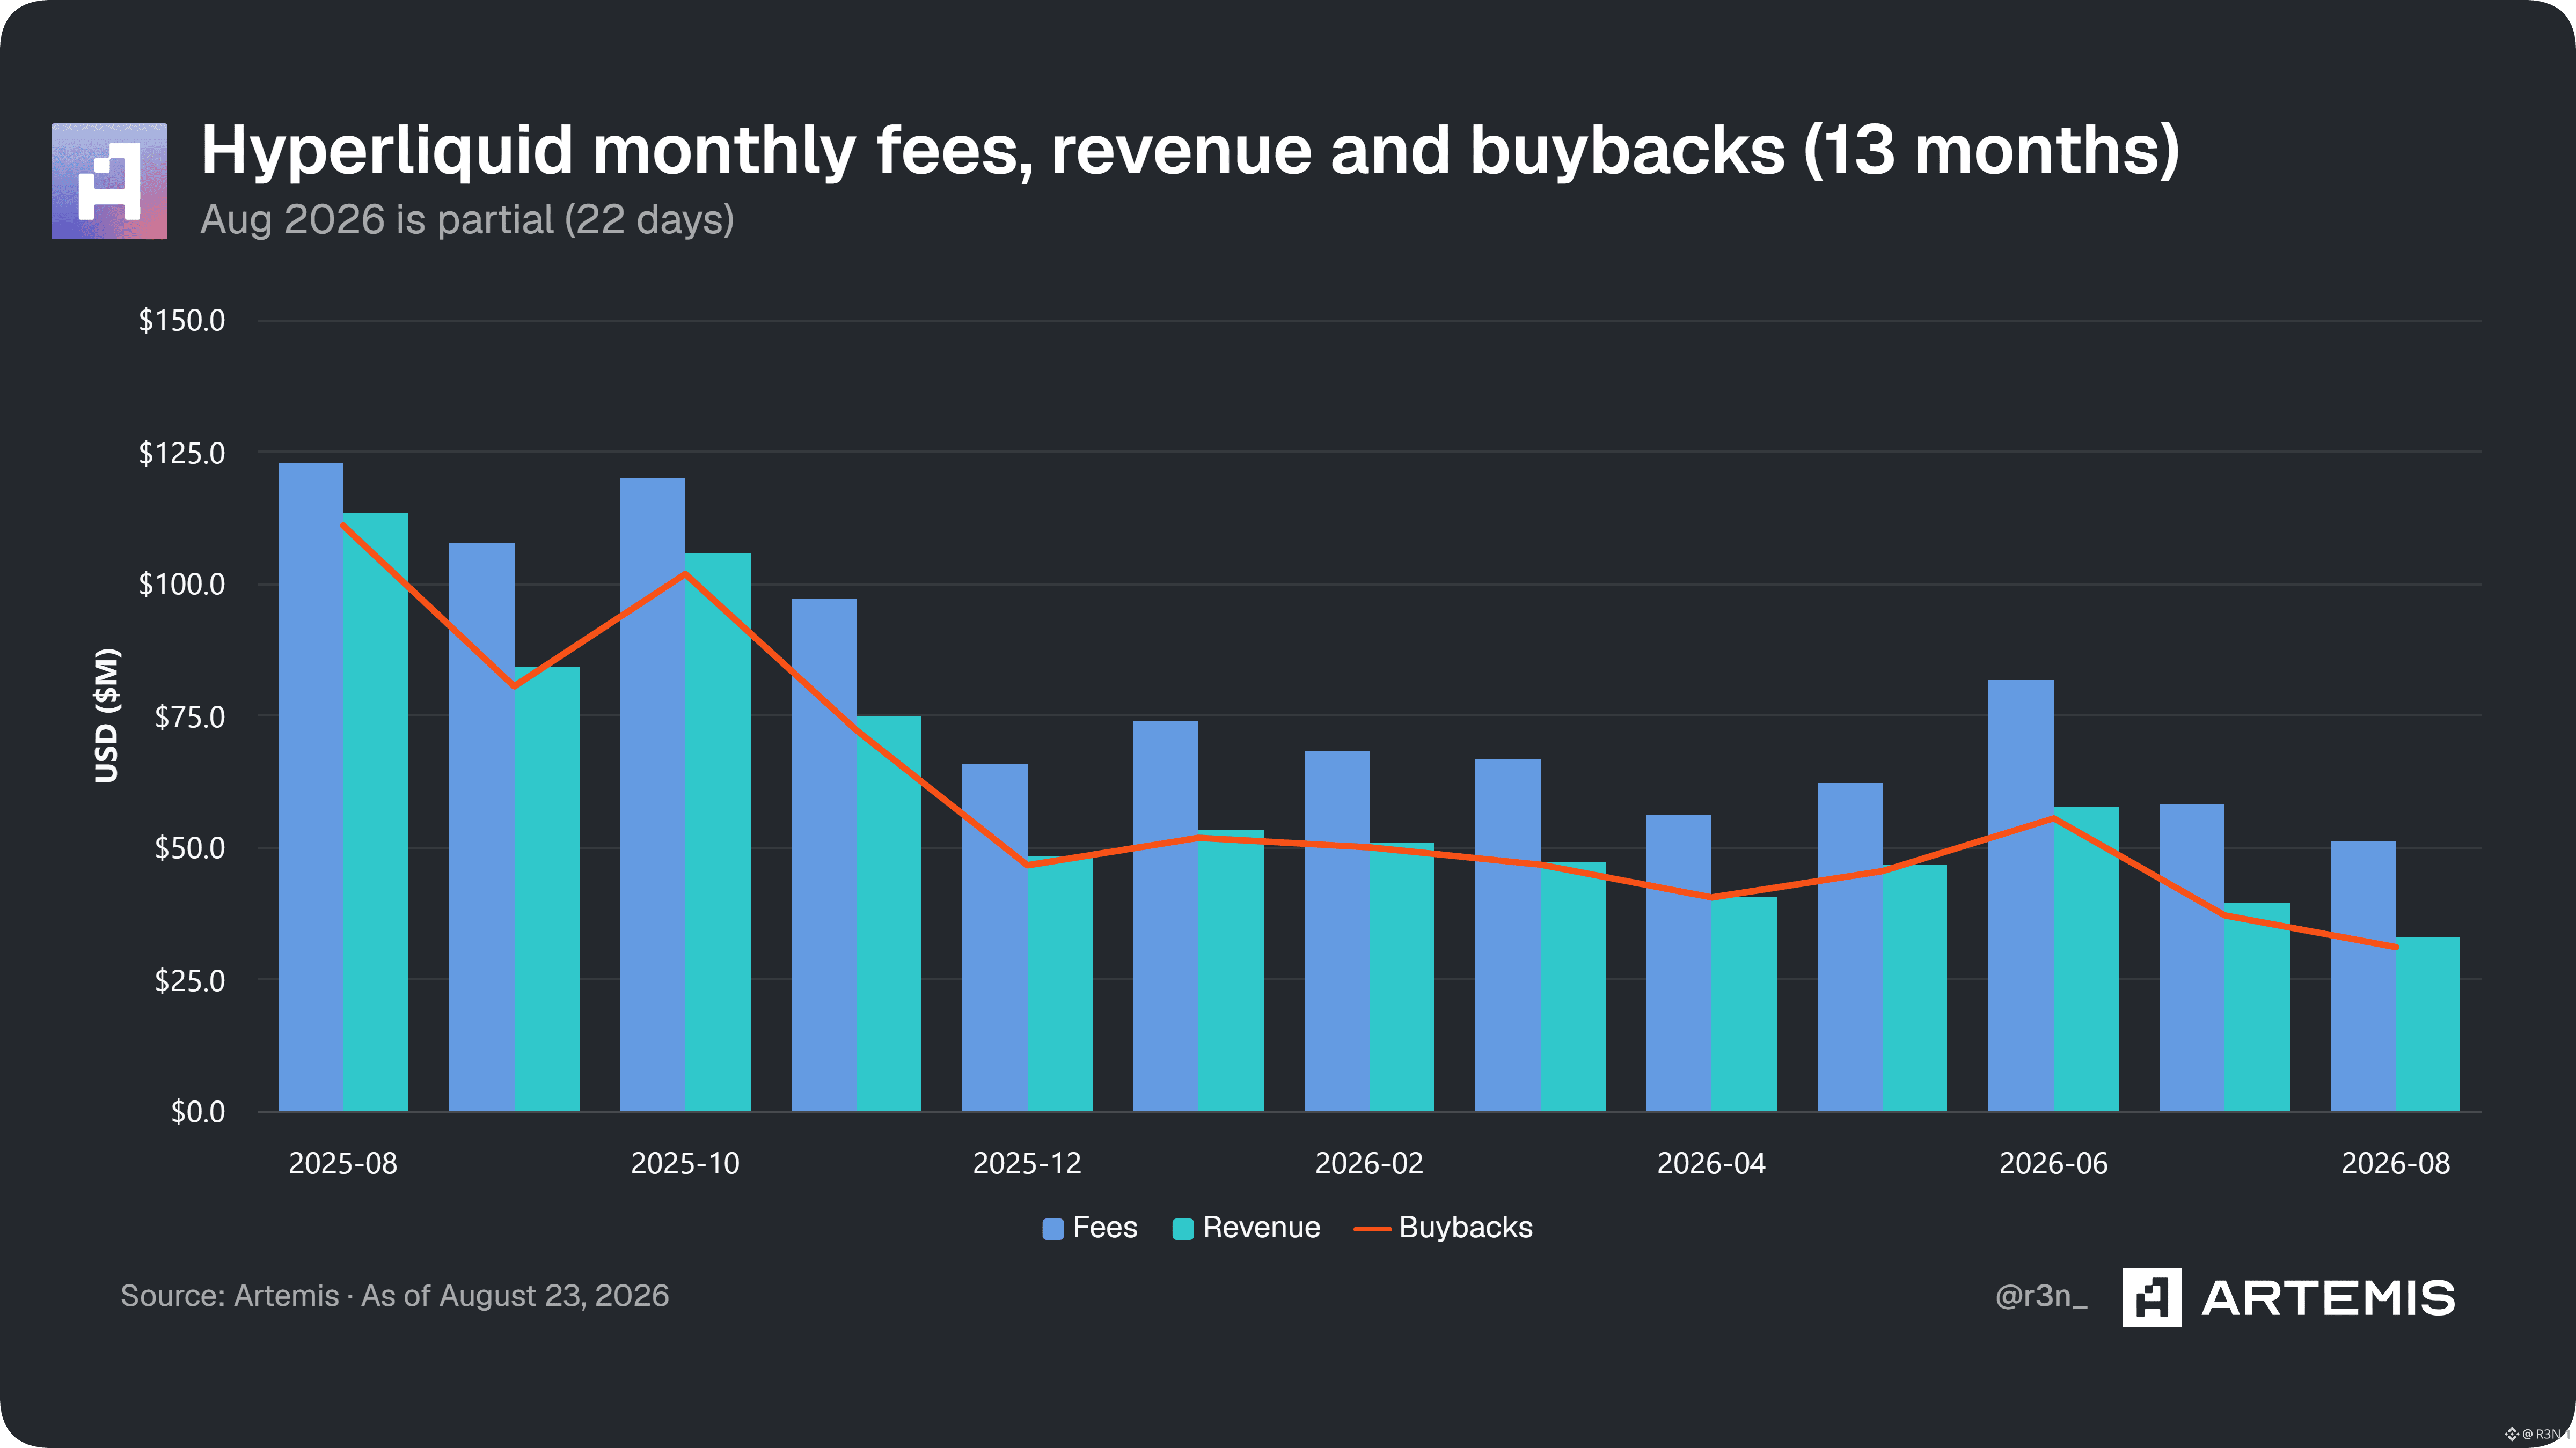Screen dimensions: 2576x1448
Task: Select the blue Fees bar for 2025-12
Action: (995, 937)
